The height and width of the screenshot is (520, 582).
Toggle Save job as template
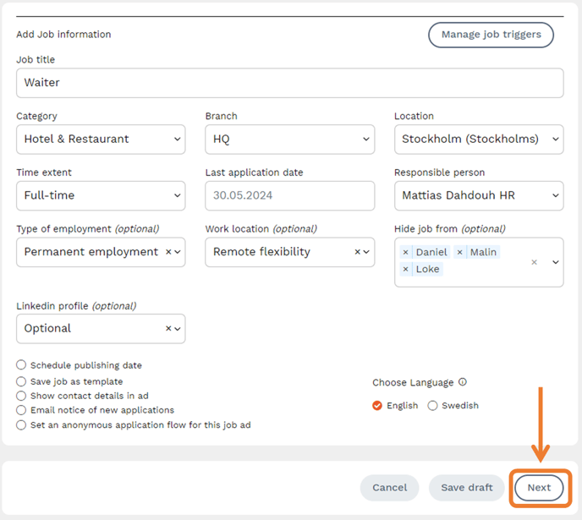21,381
